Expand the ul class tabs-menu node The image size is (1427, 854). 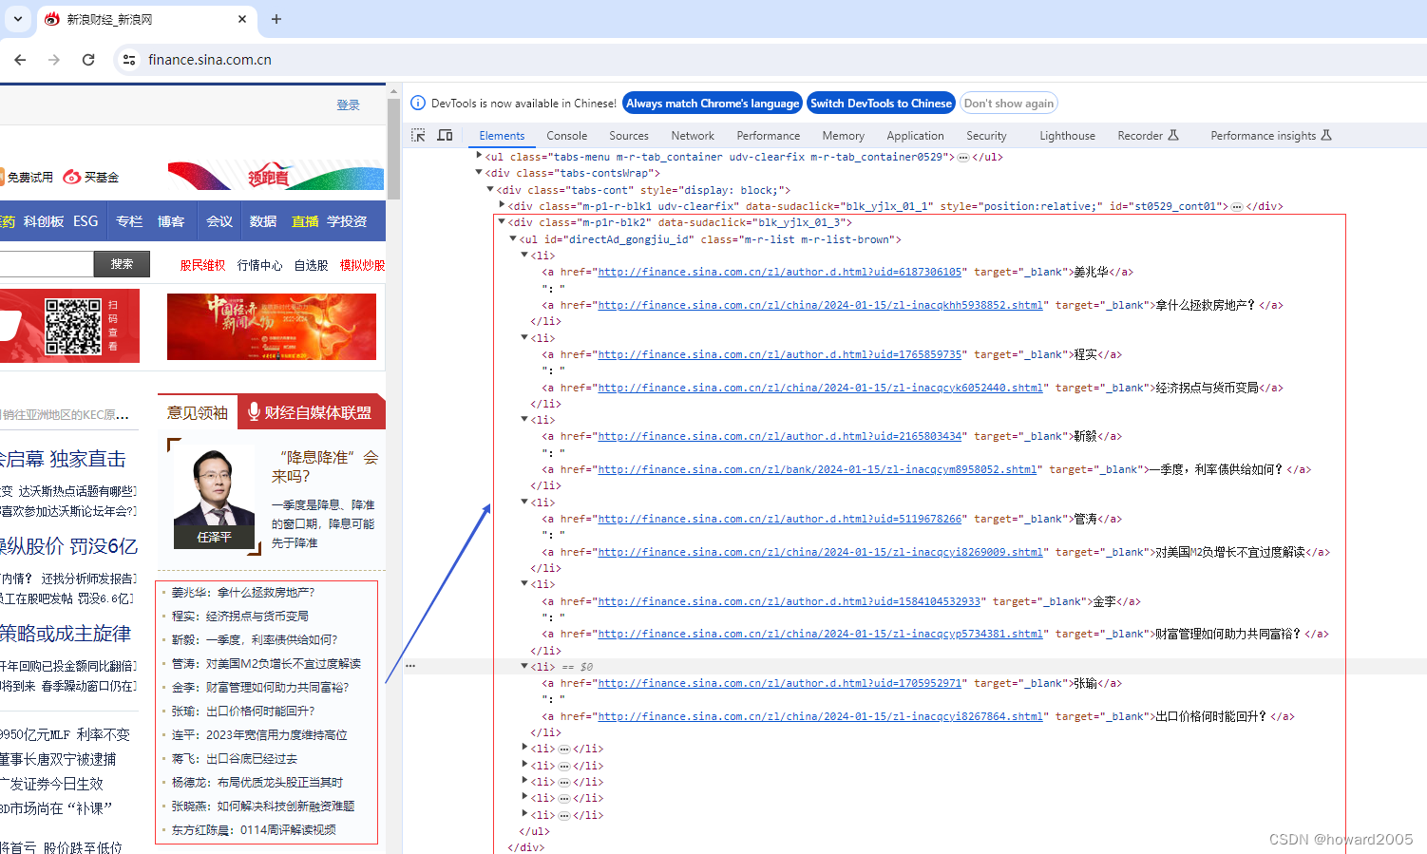pos(479,156)
